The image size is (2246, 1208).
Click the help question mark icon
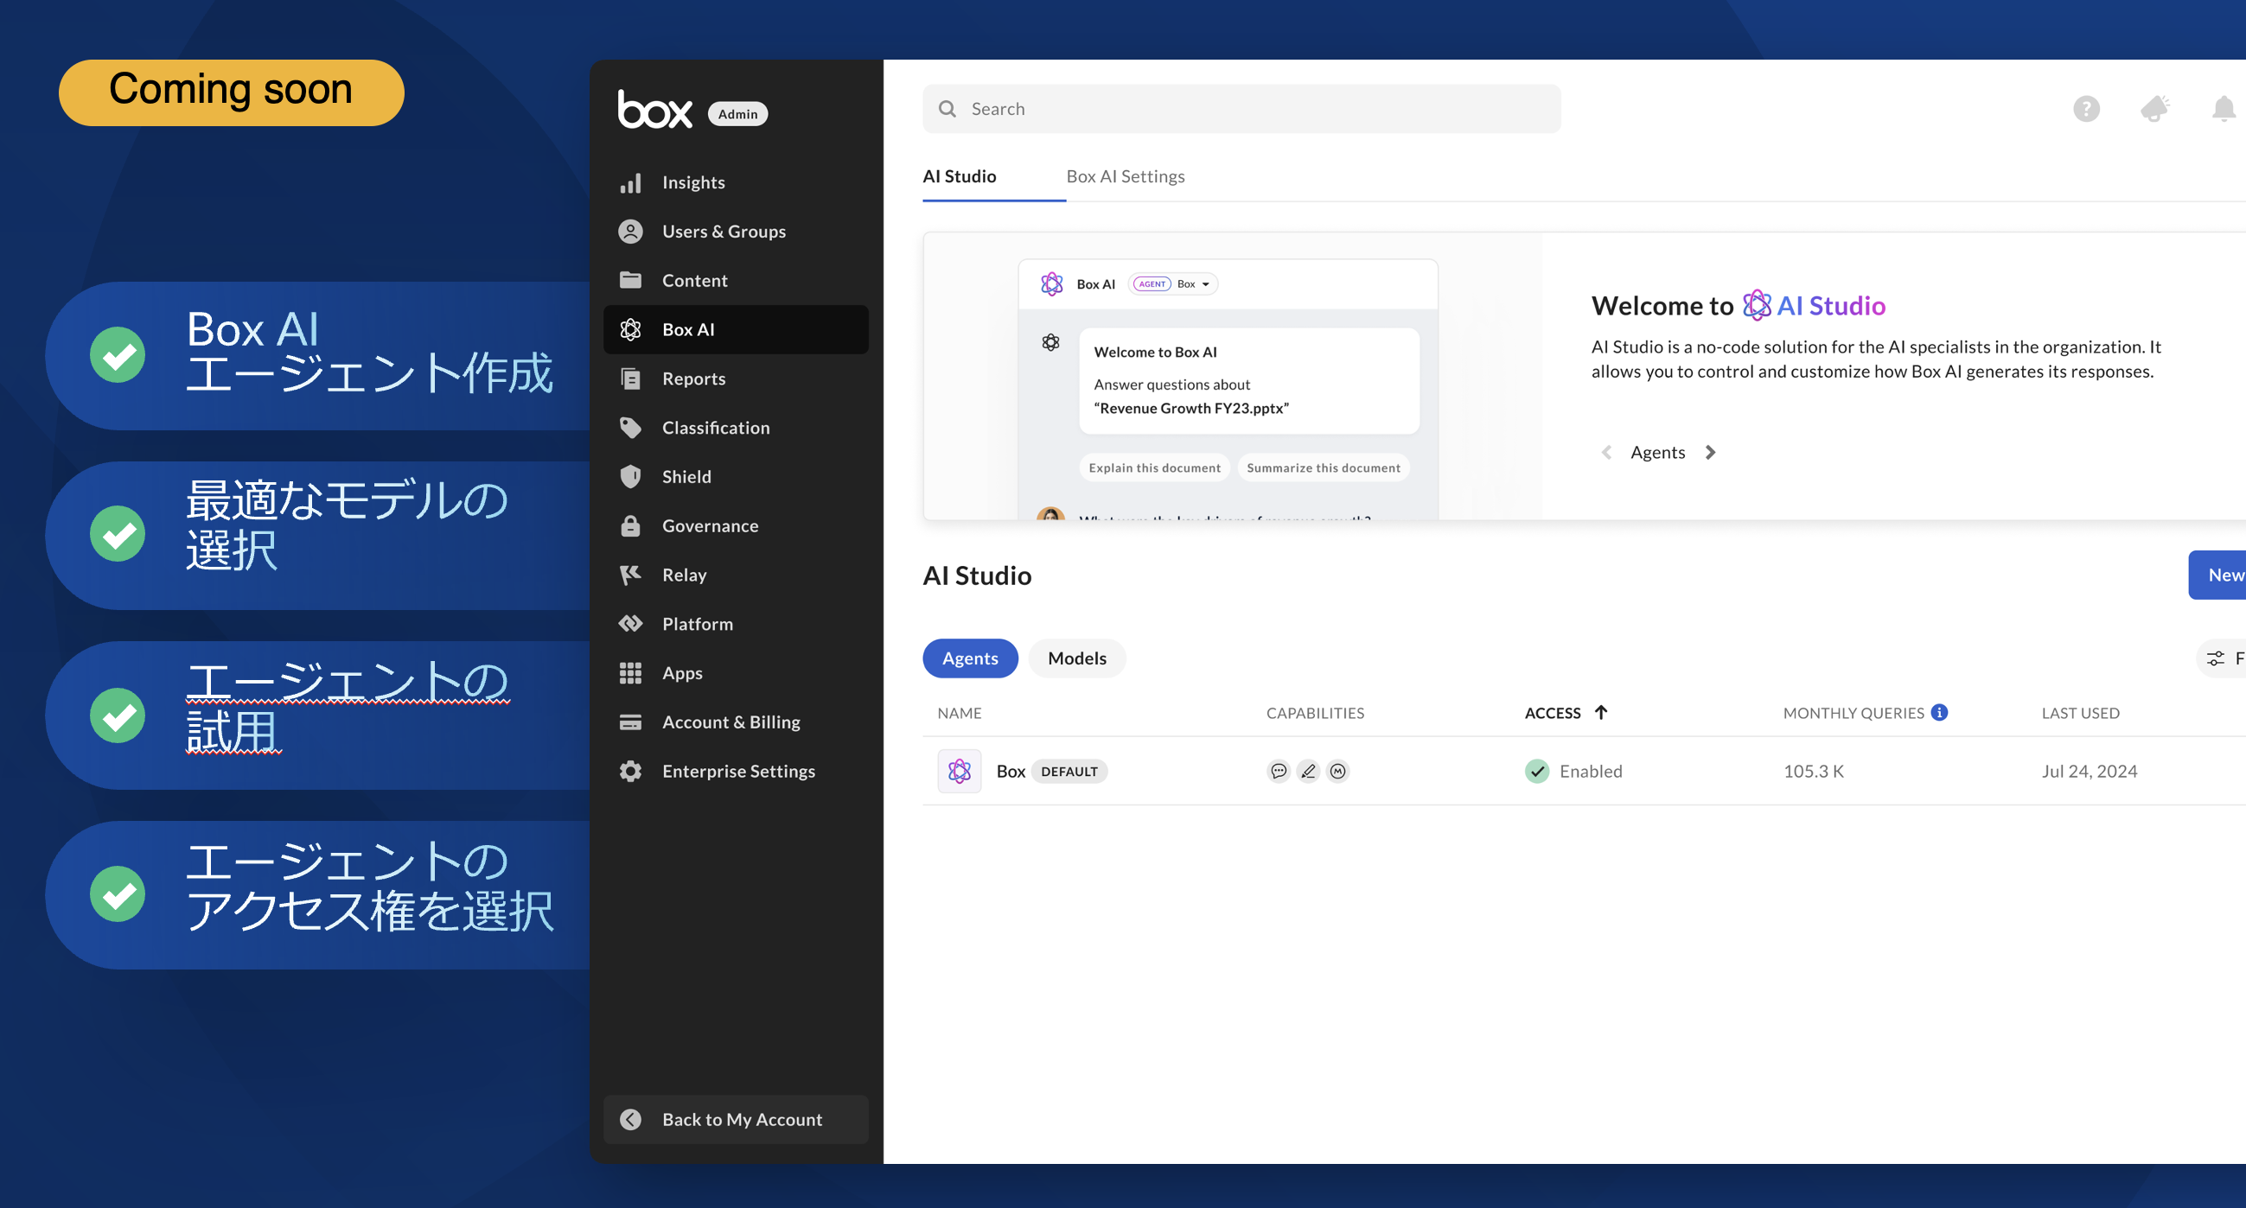pyautogui.click(x=2085, y=109)
